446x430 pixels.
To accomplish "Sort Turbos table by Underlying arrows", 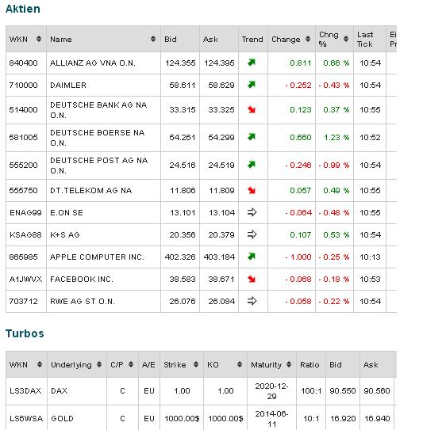I will (x=99, y=364).
